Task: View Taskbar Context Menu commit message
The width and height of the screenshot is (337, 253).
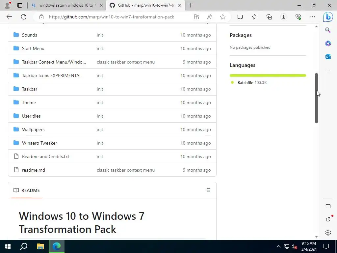Action: click(x=125, y=62)
